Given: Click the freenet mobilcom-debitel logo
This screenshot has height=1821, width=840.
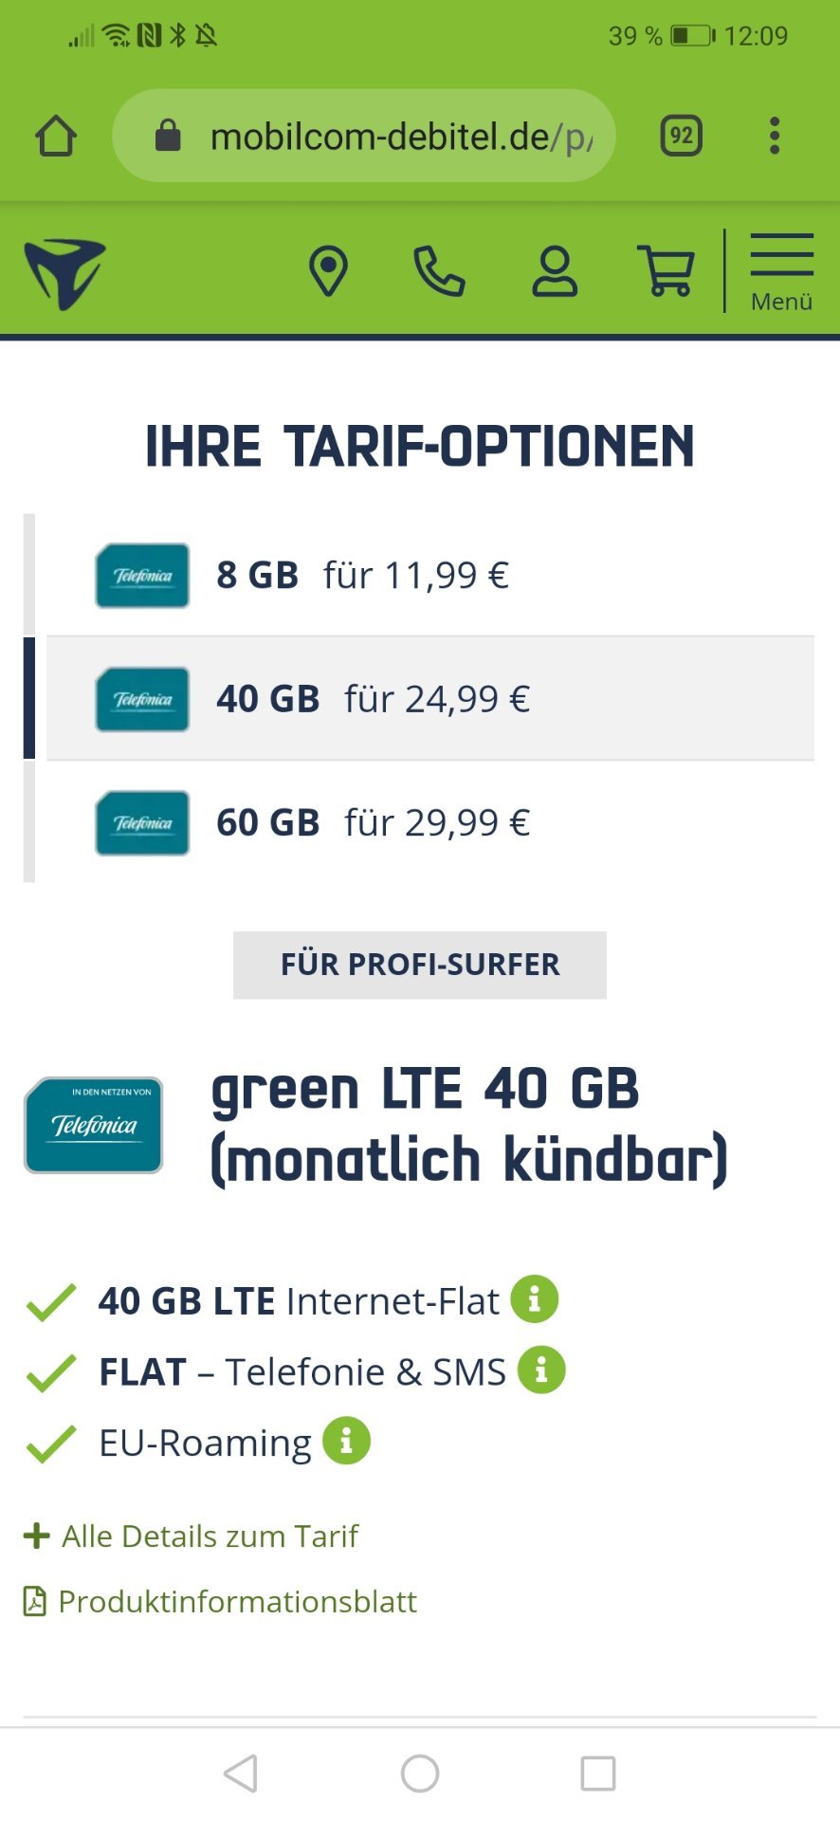Looking at the screenshot, I should [64, 273].
